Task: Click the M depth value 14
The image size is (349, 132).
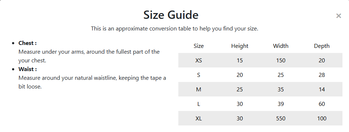Action: click(322, 89)
